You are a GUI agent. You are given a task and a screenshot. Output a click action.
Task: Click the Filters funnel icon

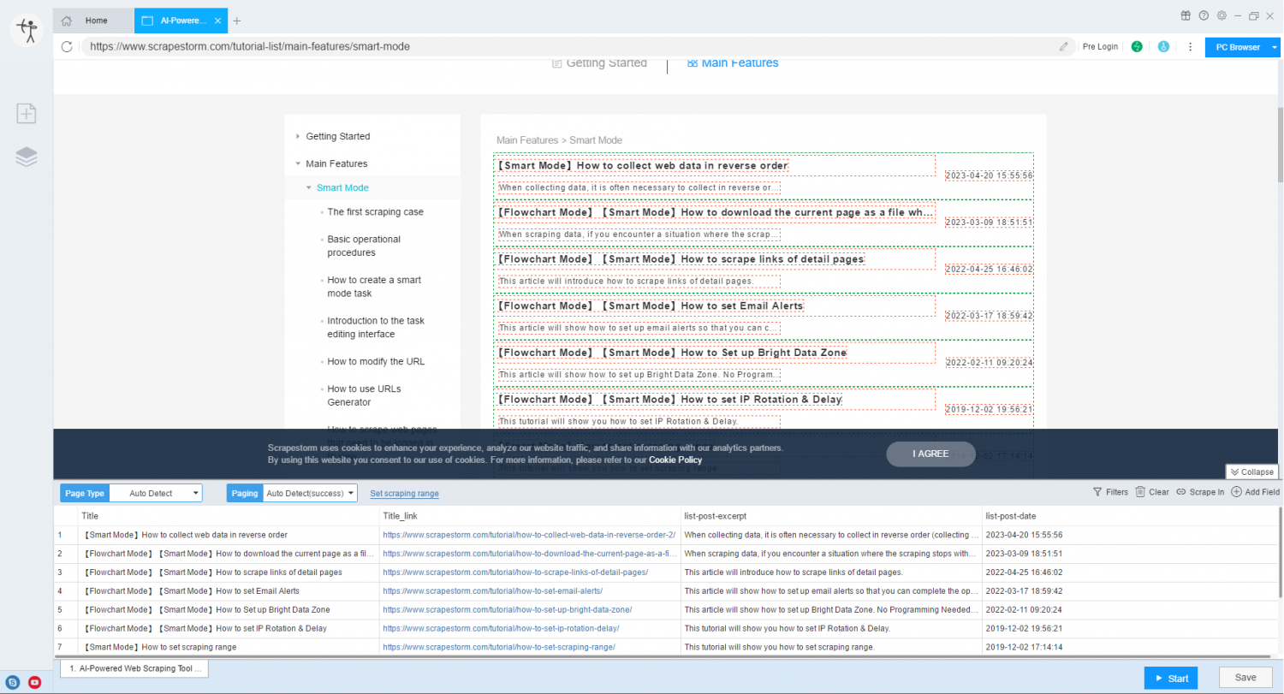[1097, 492]
